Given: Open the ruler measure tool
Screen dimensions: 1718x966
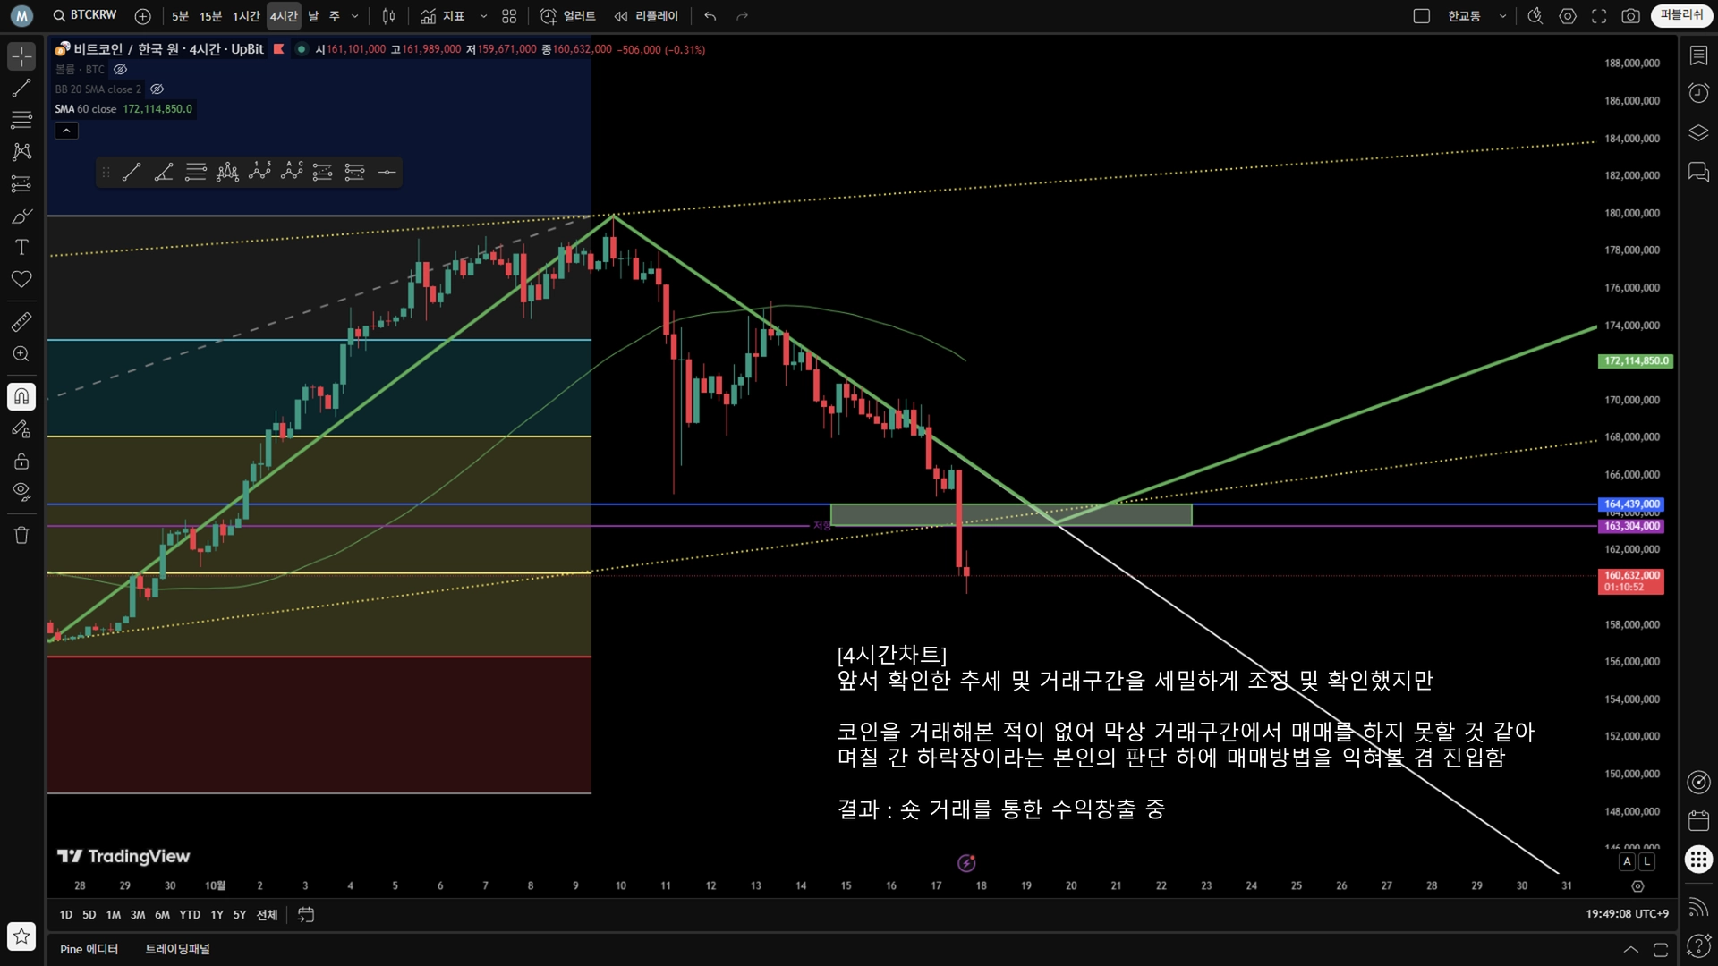Looking at the screenshot, I should coord(21,322).
